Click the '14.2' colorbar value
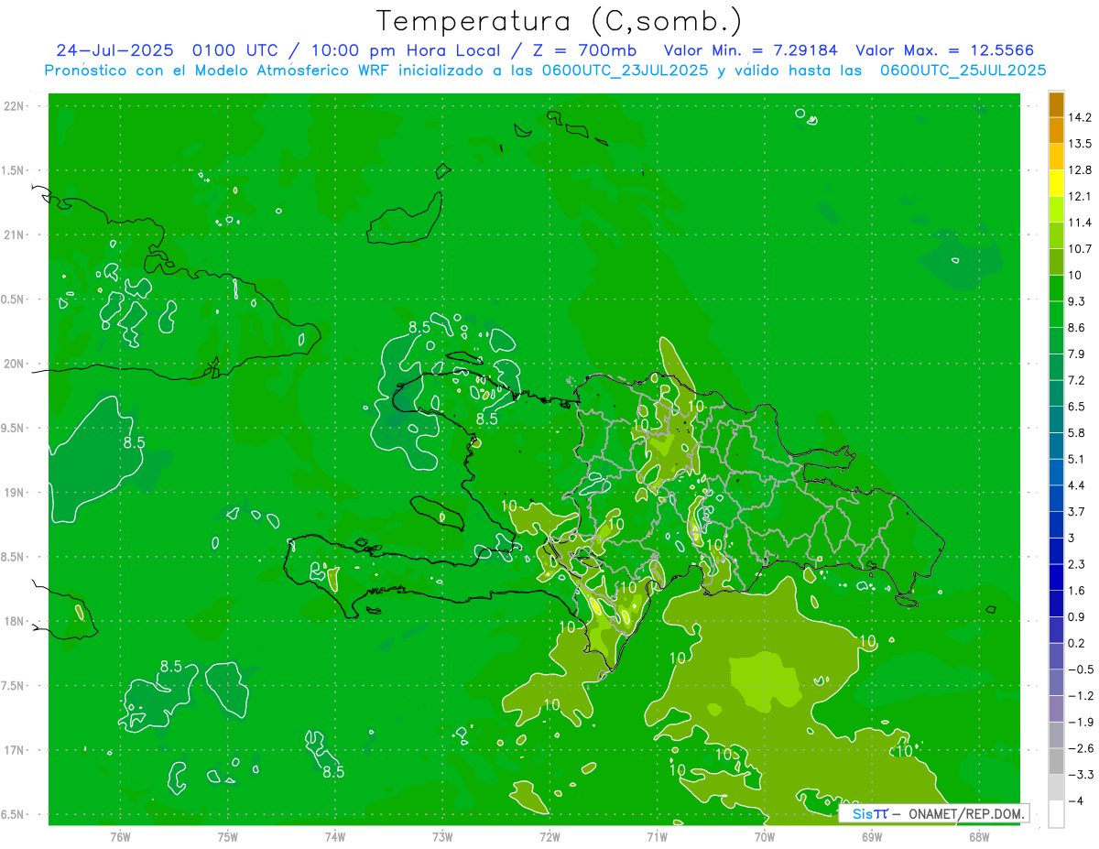This screenshot has width=1099, height=849. pyautogui.click(x=1082, y=117)
